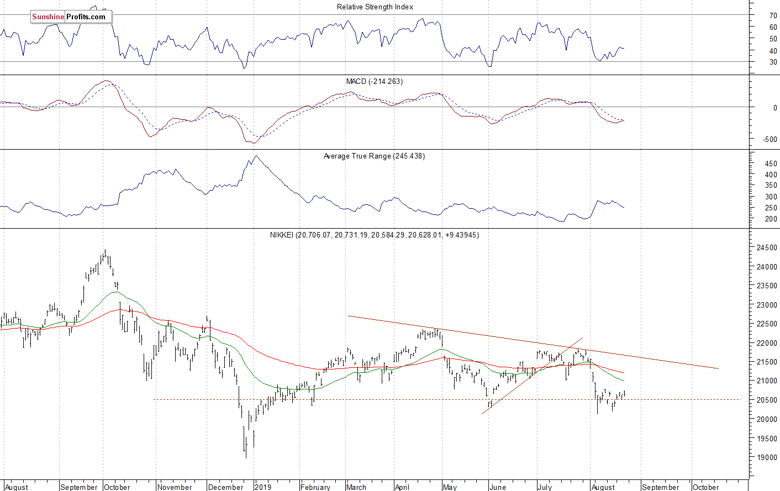Click the 2019 year label
Screen dimensions: 780x491
(x=263, y=487)
